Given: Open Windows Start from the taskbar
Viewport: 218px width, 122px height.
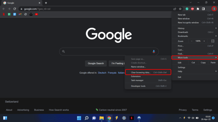Looking at the screenshot, I should (79, 118).
